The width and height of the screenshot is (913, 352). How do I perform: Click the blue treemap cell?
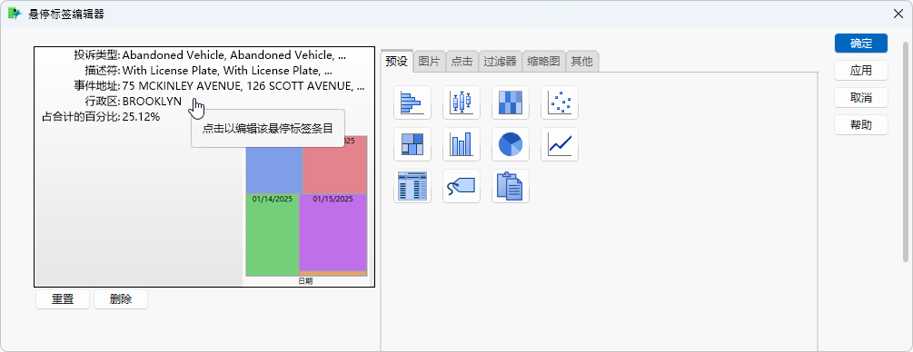point(273,170)
